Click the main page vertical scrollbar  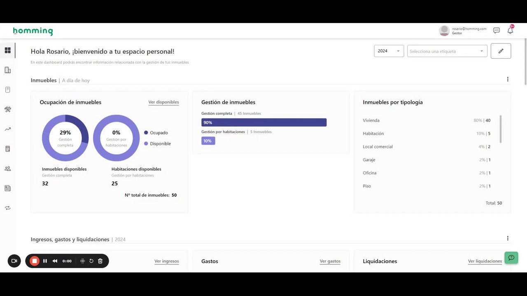pyautogui.click(x=525, y=62)
